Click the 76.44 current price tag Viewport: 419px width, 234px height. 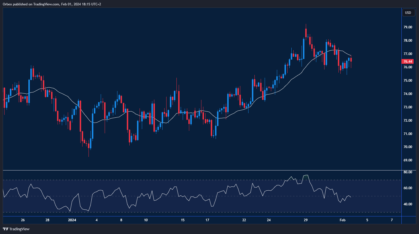[408, 62]
